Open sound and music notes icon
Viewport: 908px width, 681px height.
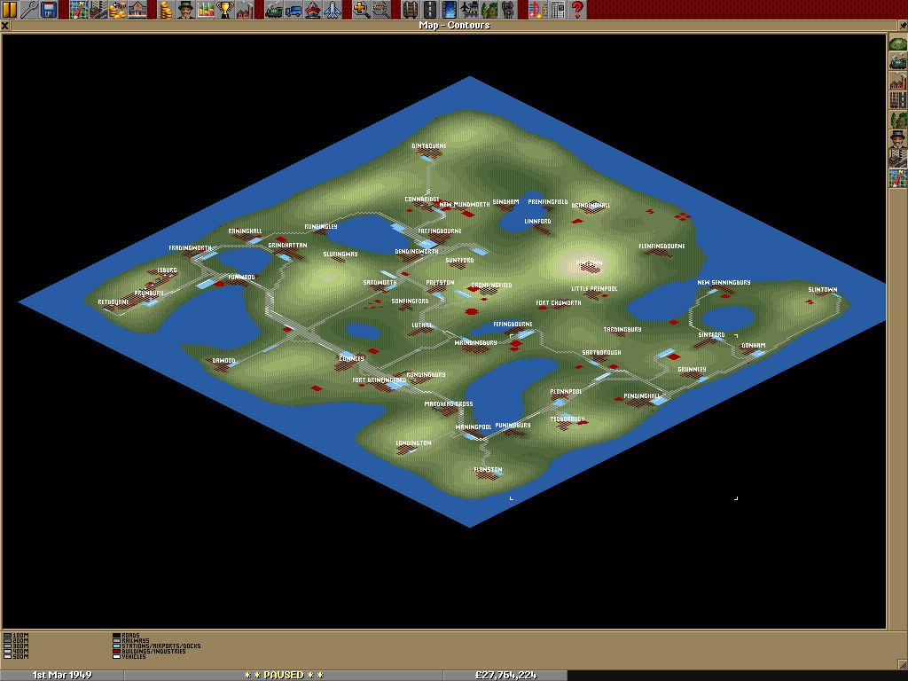538,9
